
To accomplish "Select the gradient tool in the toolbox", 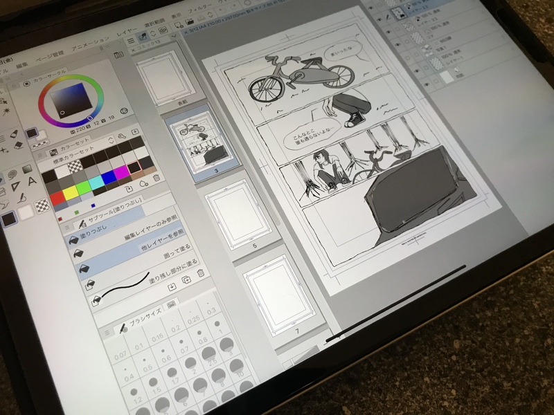I will 27,169.
